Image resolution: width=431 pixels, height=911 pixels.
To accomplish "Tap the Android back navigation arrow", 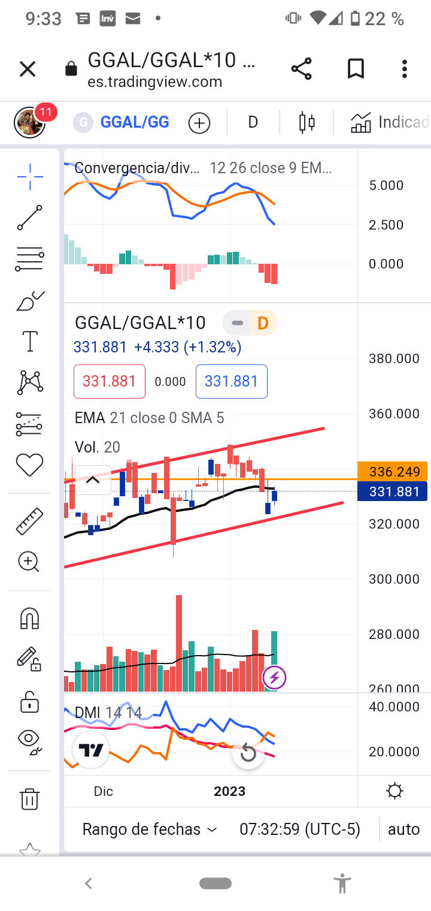I will click(x=89, y=883).
